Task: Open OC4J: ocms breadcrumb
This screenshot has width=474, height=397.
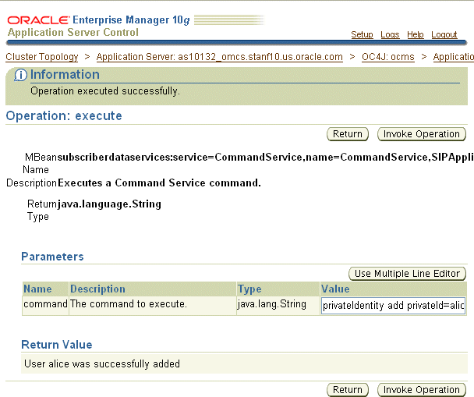Action: 387,57
